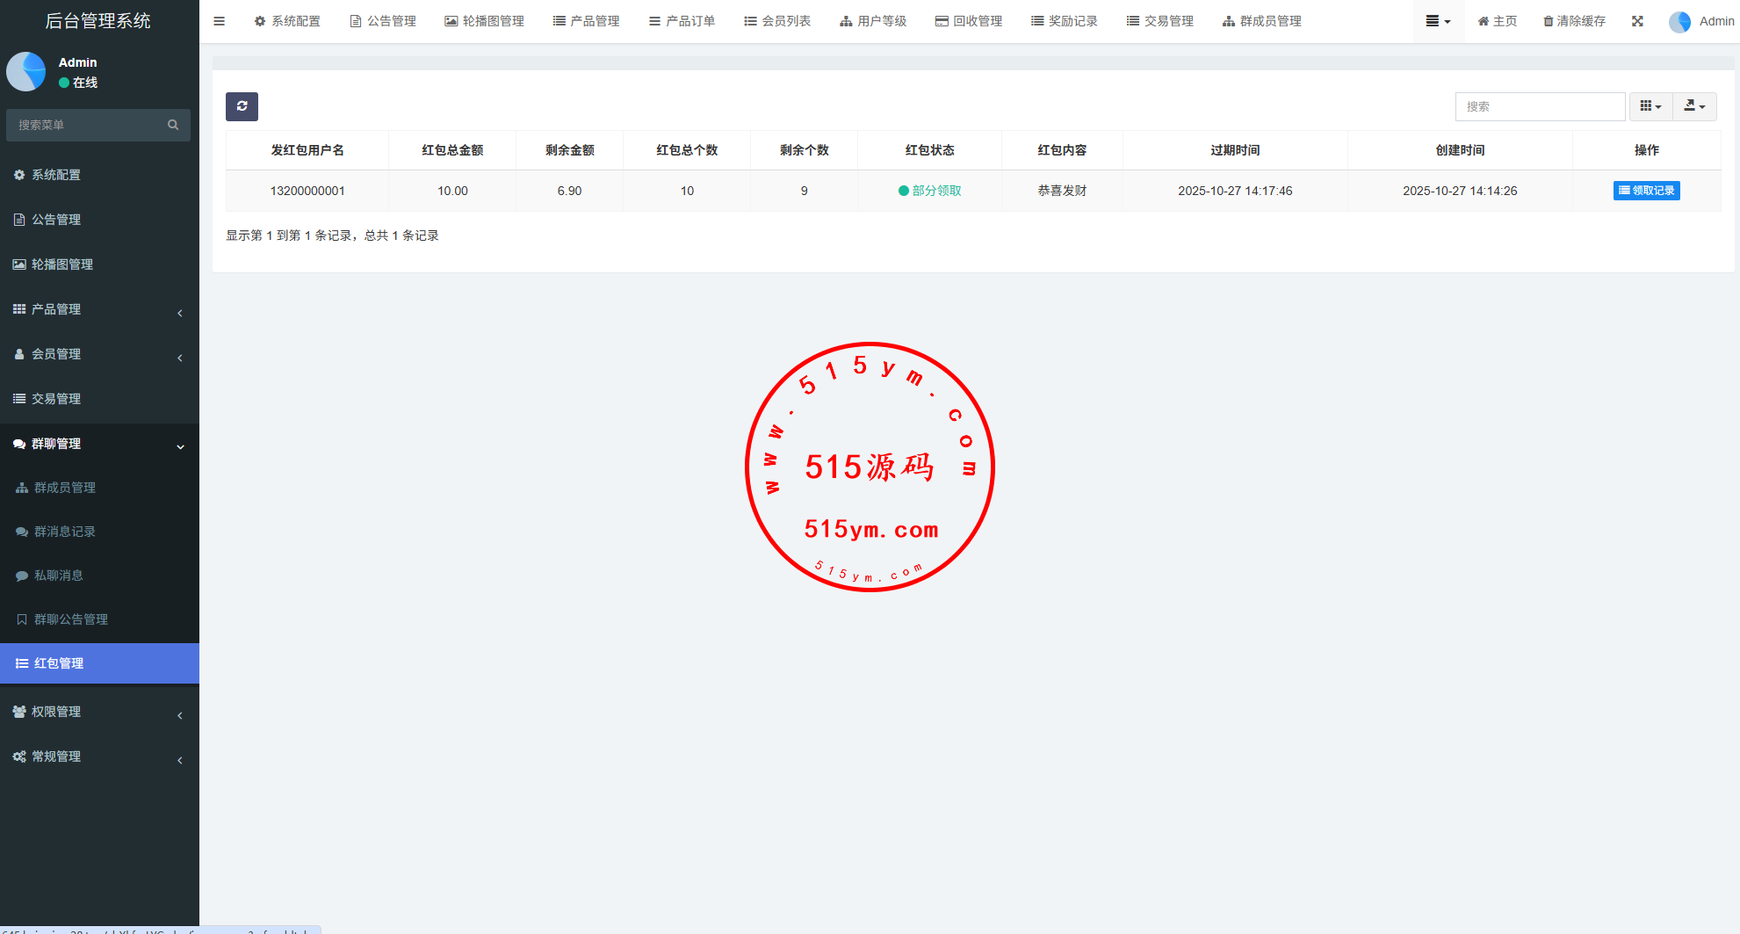The height and width of the screenshot is (934, 1740).
Task: Open the top bar list dropdown menu
Action: coord(1438,21)
